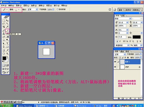Open the File menu

[x=4, y=5]
